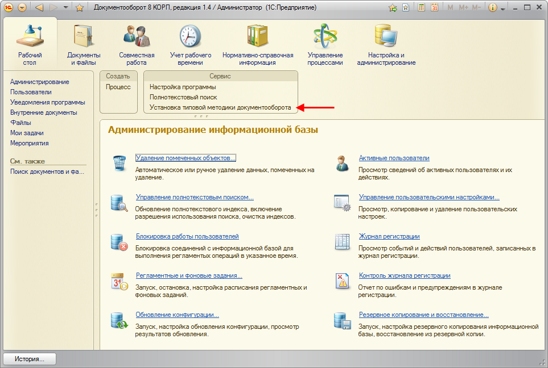Open the 1C main menu round button

9,7
